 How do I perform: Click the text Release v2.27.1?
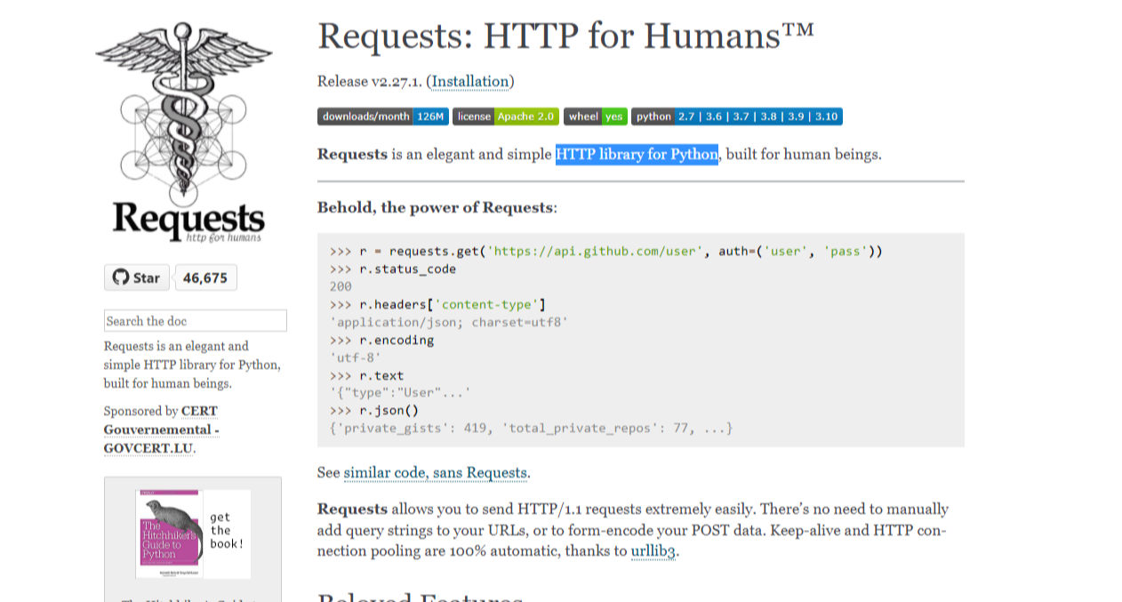369,81
